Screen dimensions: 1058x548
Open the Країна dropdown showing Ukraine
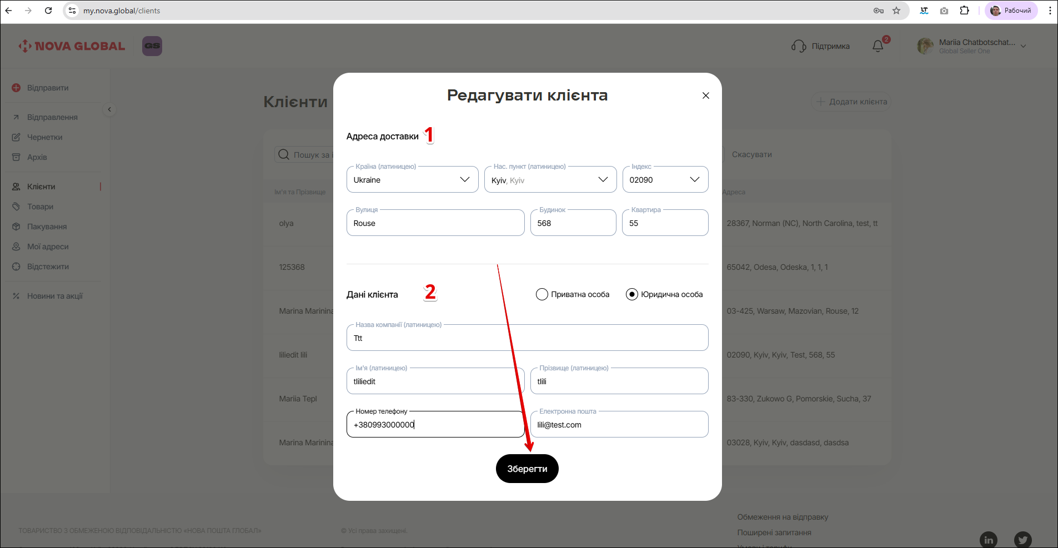(413, 179)
